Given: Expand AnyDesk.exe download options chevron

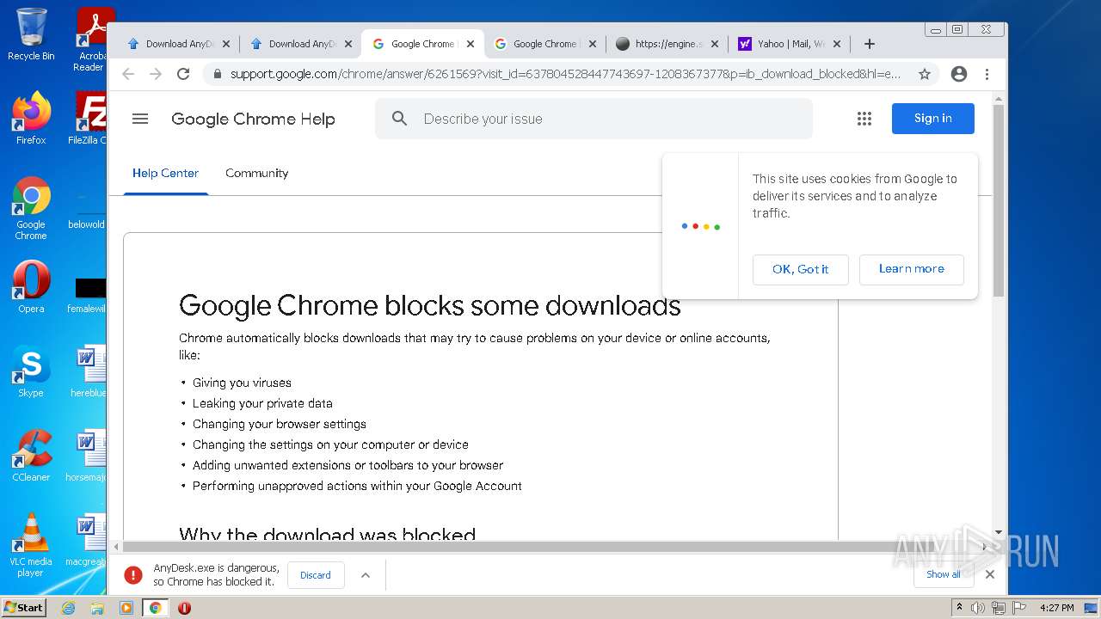Looking at the screenshot, I should [366, 575].
